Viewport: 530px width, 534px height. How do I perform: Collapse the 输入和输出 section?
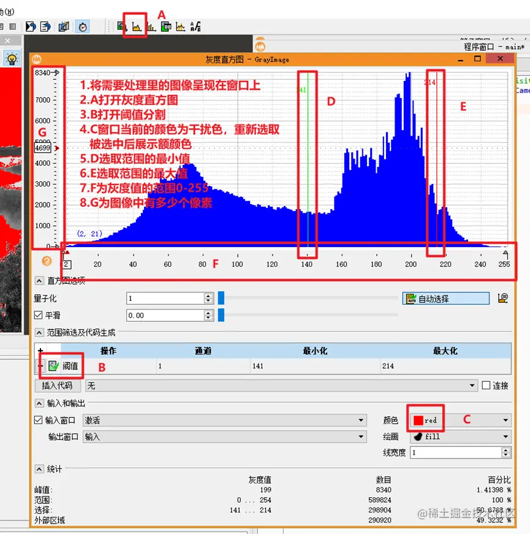coord(39,403)
